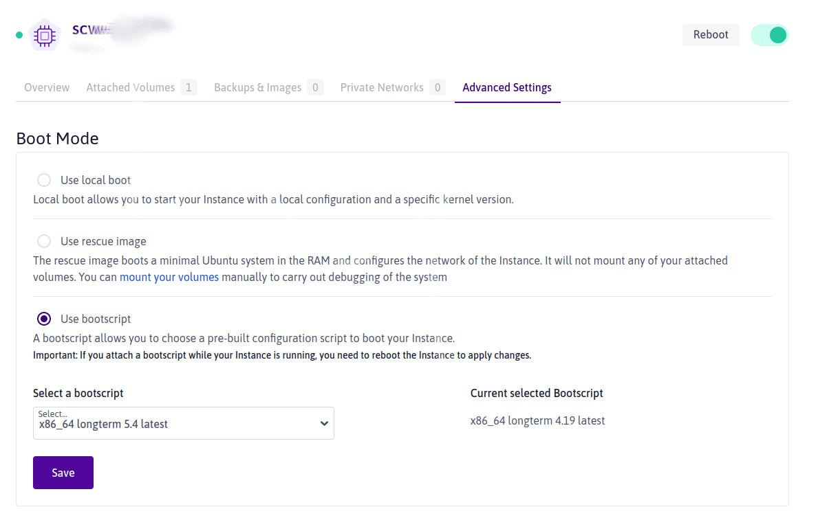The width and height of the screenshot is (818, 518).
Task: Follow the mount your volumes link
Action: pyautogui.click(x=169, y=278)
